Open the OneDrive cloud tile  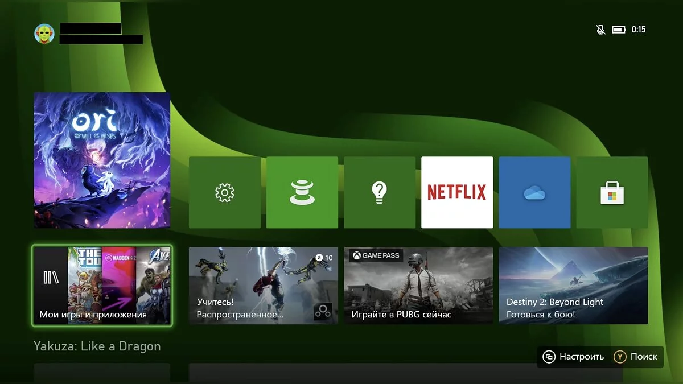(534, 192)
